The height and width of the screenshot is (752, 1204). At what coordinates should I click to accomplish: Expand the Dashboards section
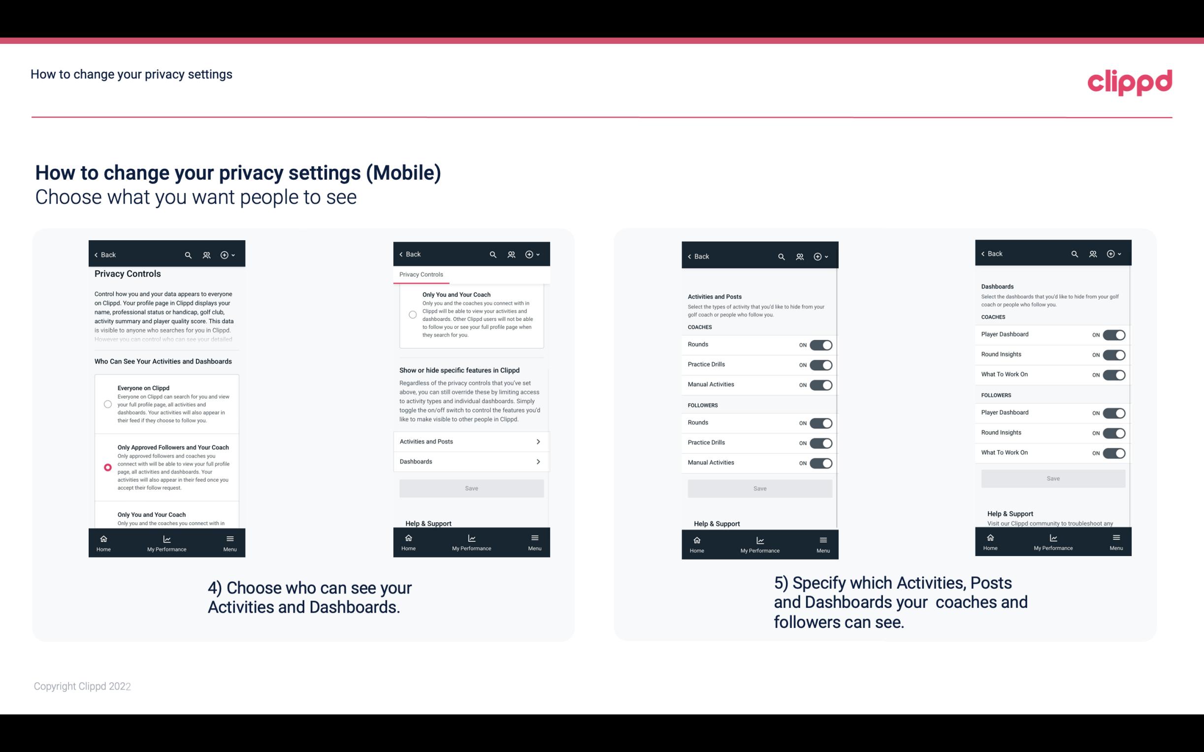tap(471, 461)
